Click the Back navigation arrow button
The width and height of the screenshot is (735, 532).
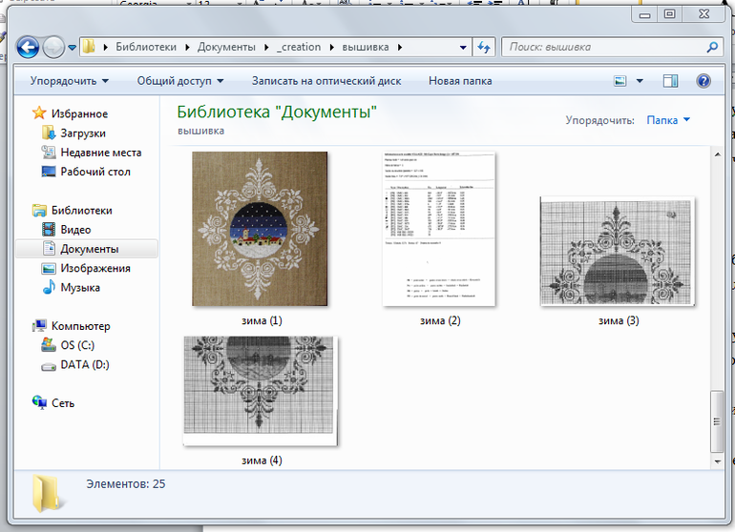(x=28, y=47)
